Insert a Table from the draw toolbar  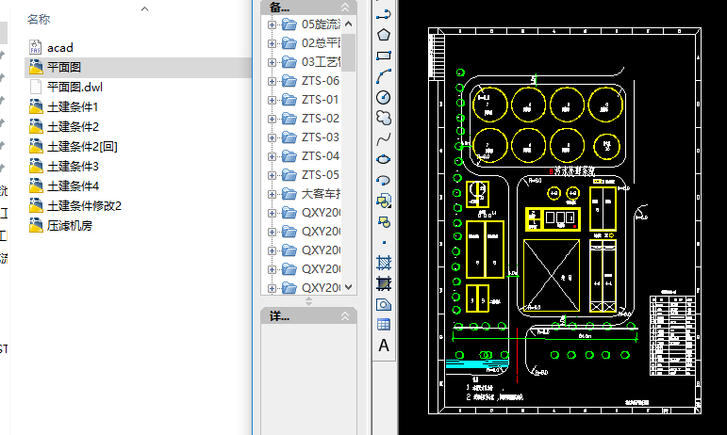pyautogui.click(x=384, y=325)
